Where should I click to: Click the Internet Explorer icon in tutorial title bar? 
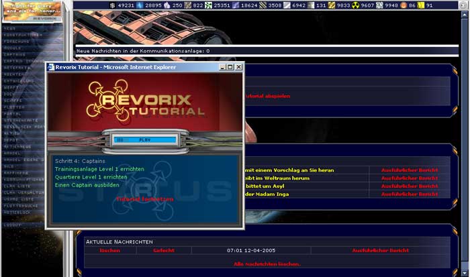(x=50, y=67)
